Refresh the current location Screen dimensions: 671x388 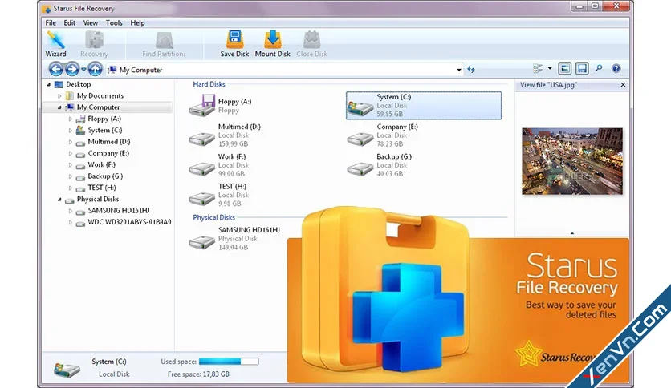(x=471, y=69)
